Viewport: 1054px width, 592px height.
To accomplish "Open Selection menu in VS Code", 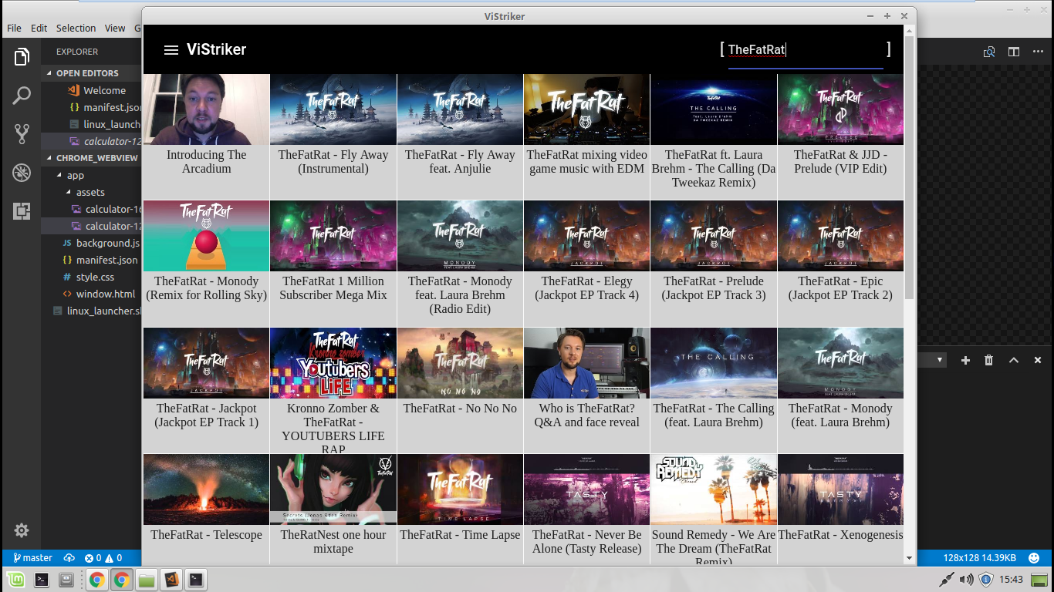I will 76,28.
